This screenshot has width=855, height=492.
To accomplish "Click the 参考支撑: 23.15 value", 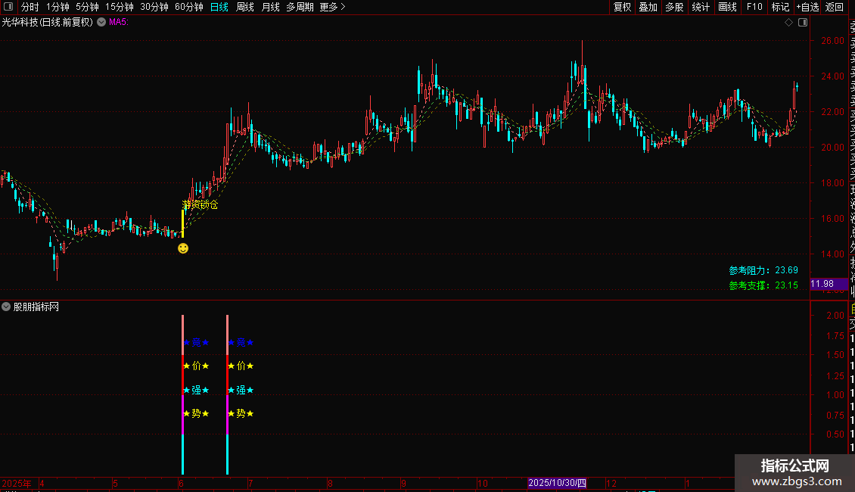I will [x=763, y=285].
